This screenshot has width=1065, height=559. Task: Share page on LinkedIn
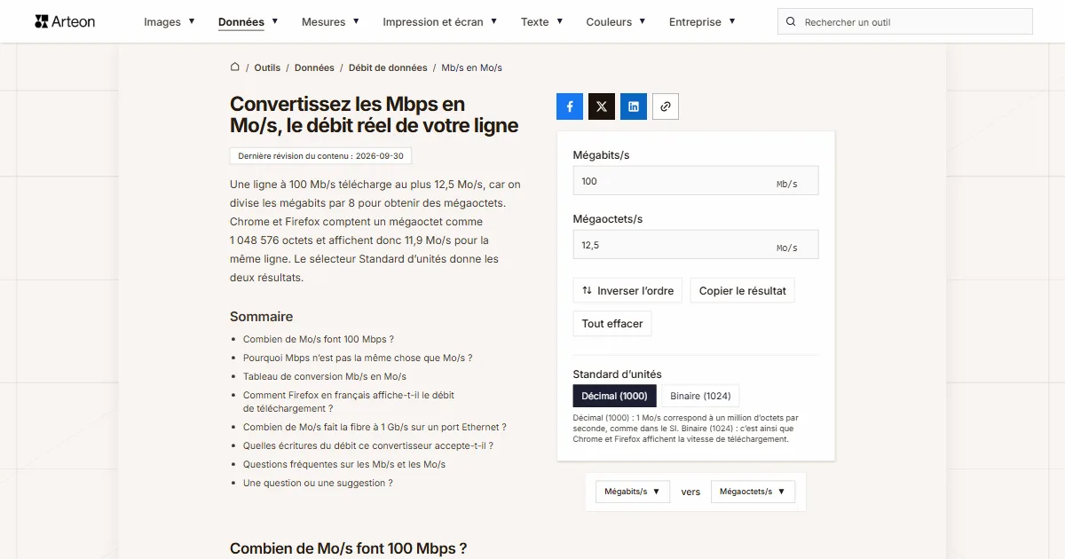tap(634, 106)
